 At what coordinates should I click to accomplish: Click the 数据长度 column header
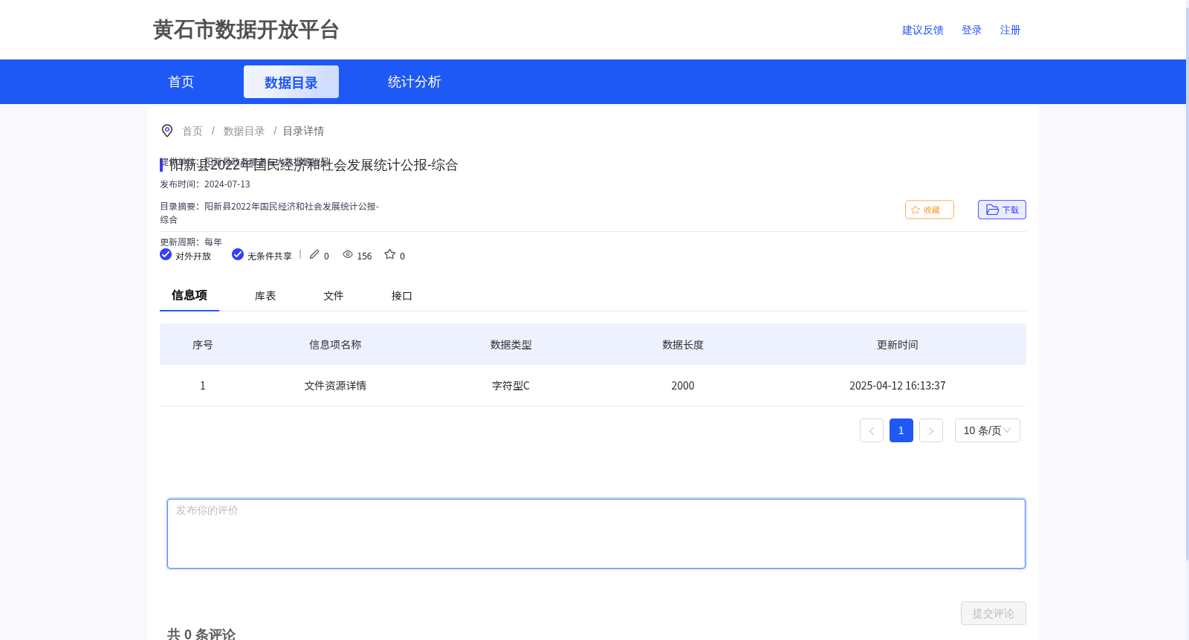(683, 345)
